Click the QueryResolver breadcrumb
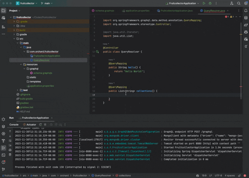 [x=101, y=176]
